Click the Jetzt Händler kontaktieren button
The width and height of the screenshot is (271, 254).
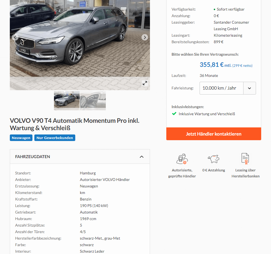(x=214, y=134)
